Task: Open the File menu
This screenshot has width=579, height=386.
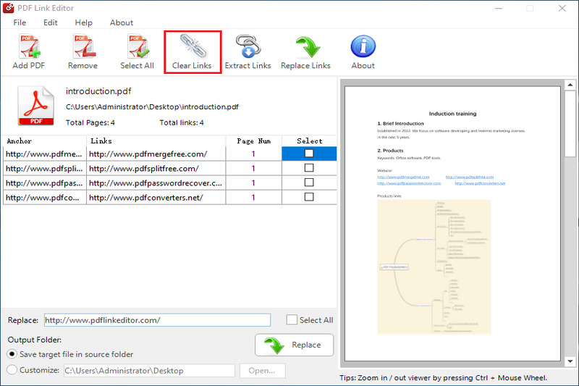Action: point(20,22)
